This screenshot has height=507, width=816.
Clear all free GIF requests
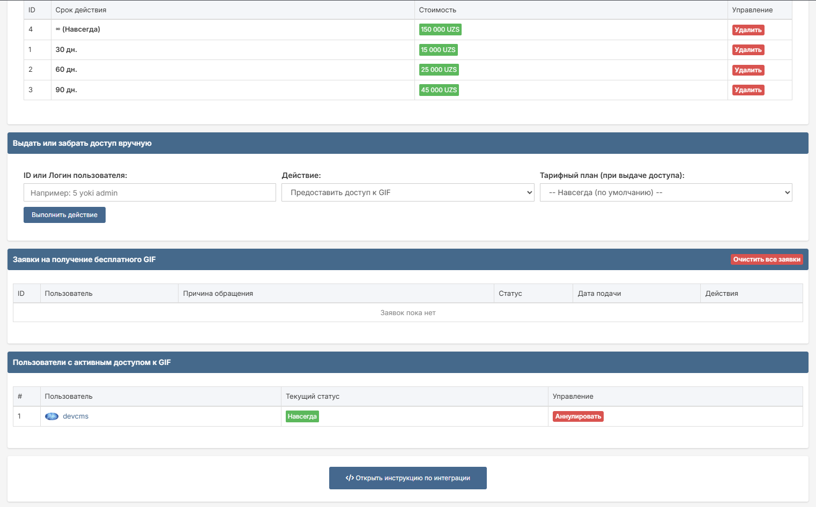tap(767, 259)
